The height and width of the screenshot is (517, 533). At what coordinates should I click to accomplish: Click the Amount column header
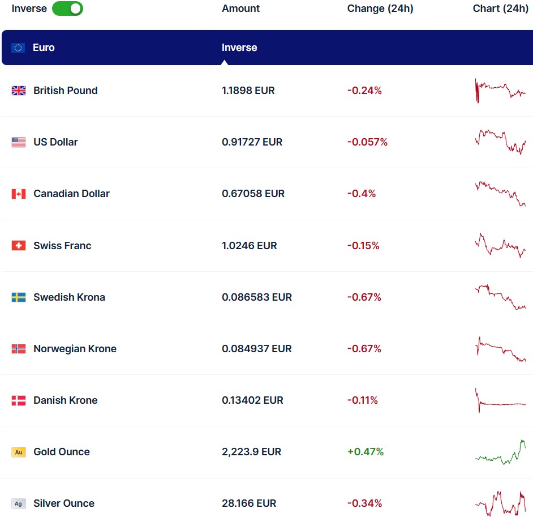[240, 8]
